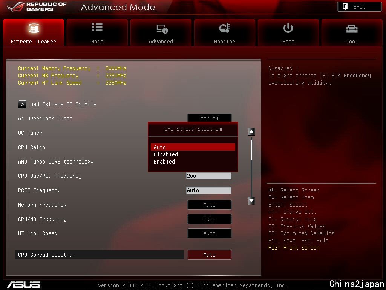Select the CPU Spread Spectrum row label

[x=47, y=255]
